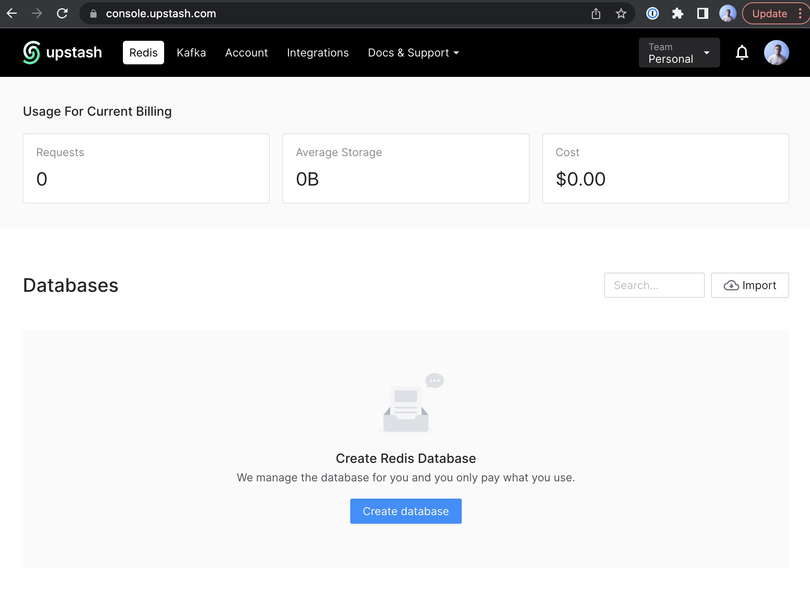The width and height of the screenshot is (810, 590).
Task: Click the Upstash logo icon
Action: 31,53
